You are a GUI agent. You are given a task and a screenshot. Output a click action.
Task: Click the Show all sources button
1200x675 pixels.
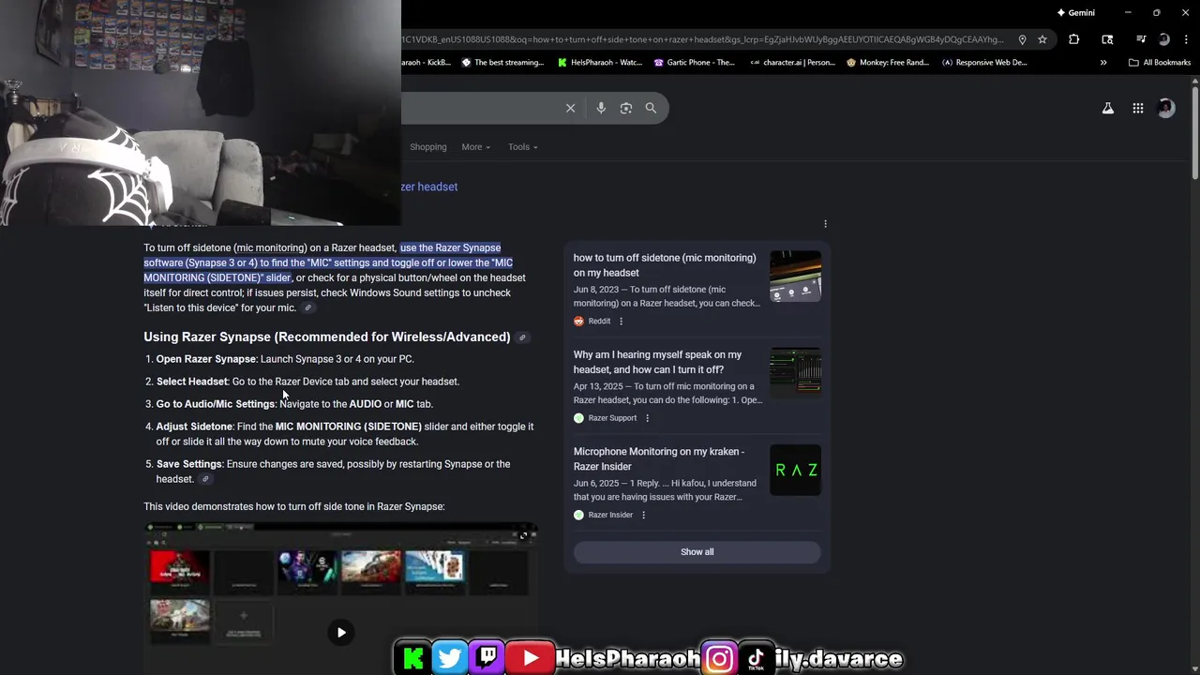pyautogui.click(x=697, y=552)
